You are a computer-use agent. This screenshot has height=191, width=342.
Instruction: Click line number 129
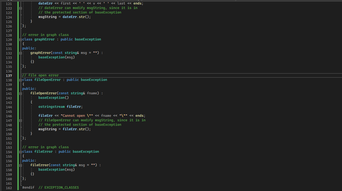(9, 39)
